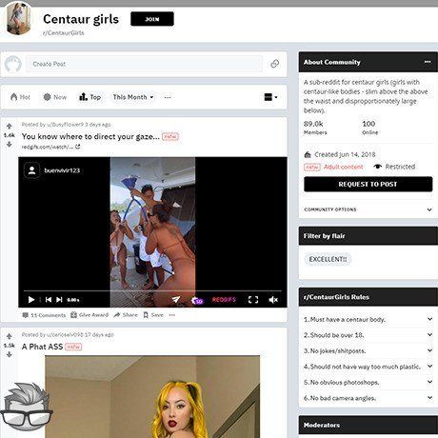The height and width of the screenshot is (438, 438).
Task: Open the This Month time dropdown
Action: coord(133,97)
